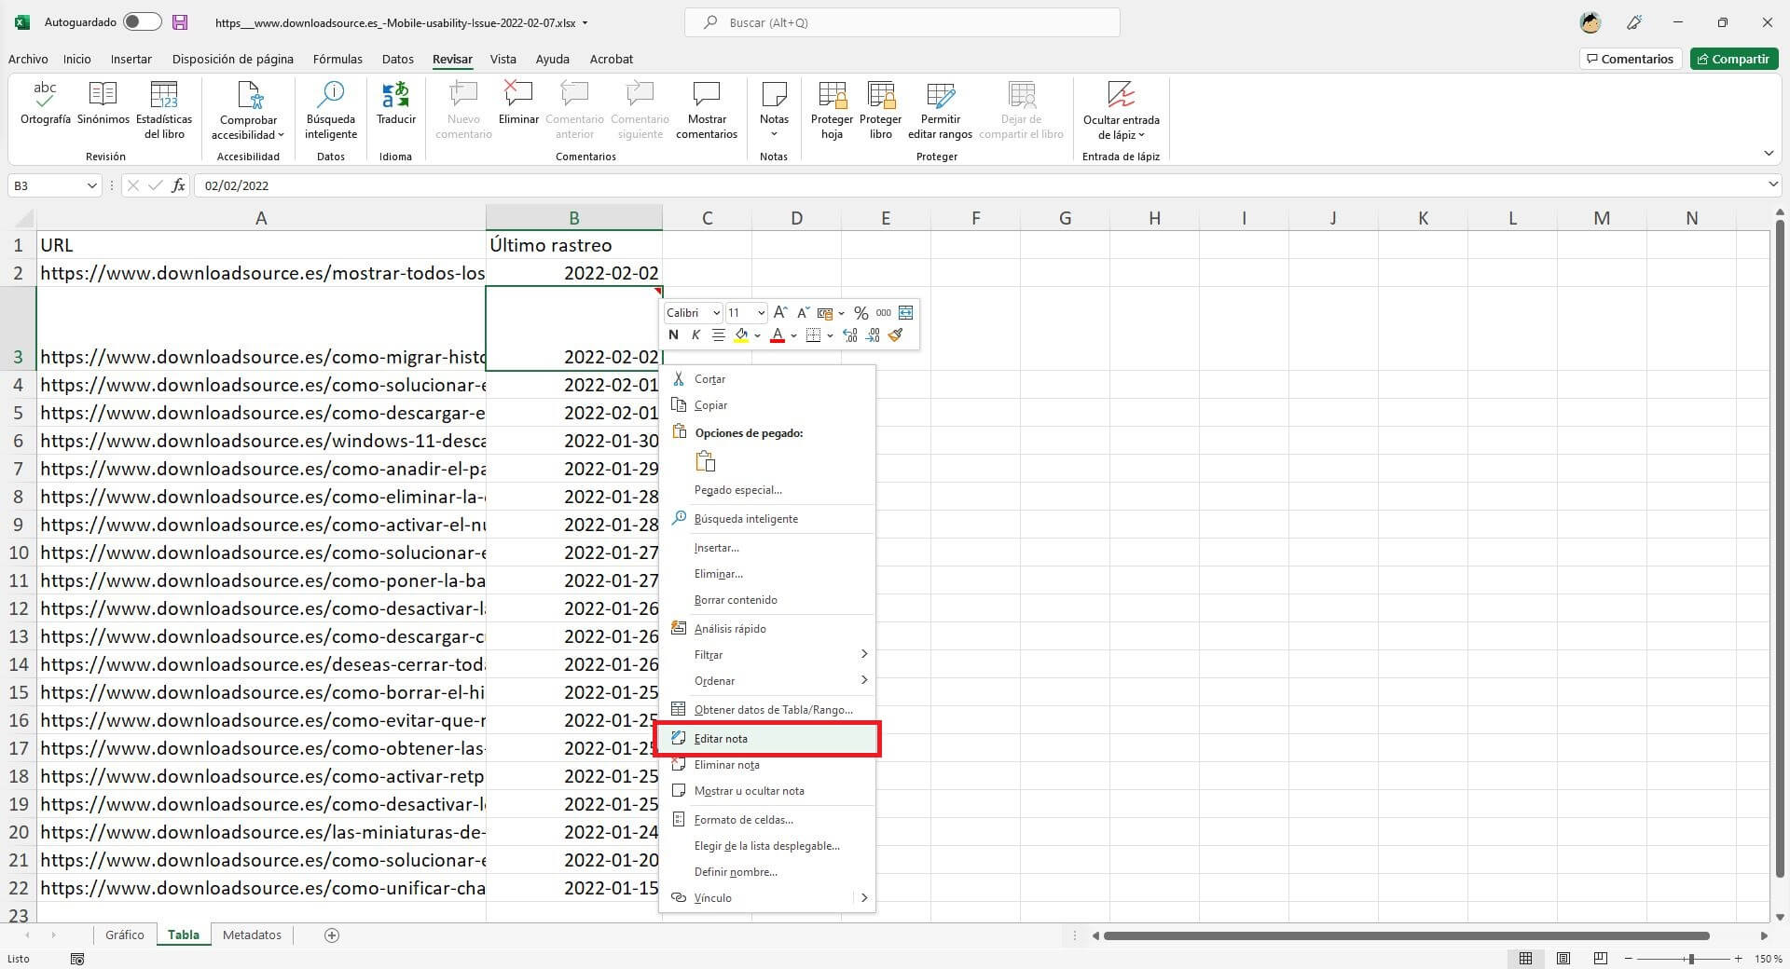This screenshot has width=1790, height=969.
Task: Choose Copiar in context menu
Action: coord(769,405)
